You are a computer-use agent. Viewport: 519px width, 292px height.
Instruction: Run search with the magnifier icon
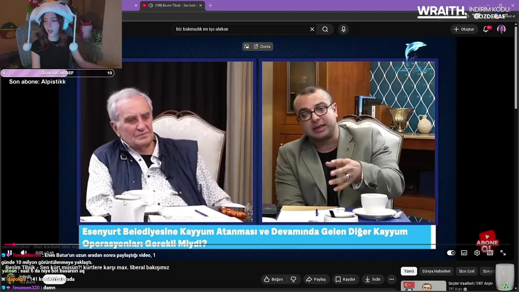[x=325, y=29]
